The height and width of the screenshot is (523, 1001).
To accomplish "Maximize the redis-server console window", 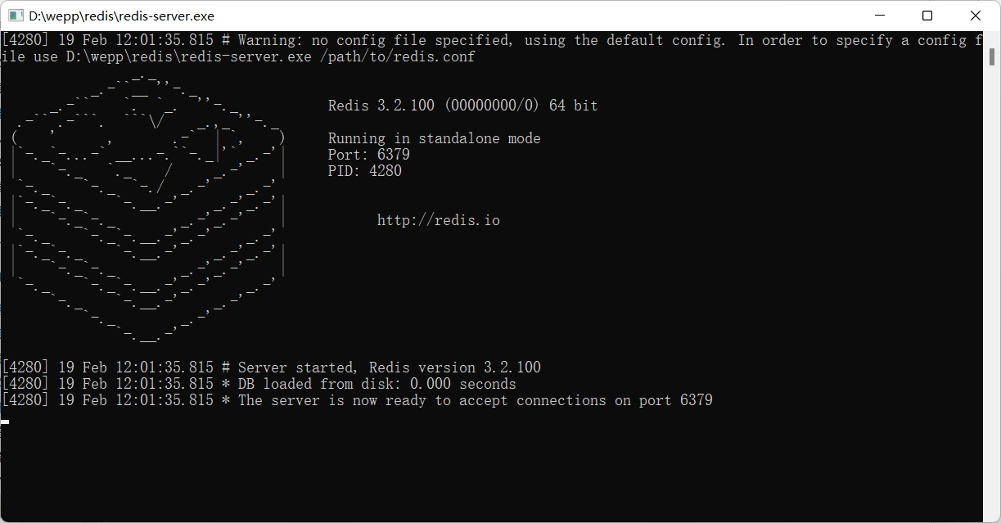I will pos(927,16).
